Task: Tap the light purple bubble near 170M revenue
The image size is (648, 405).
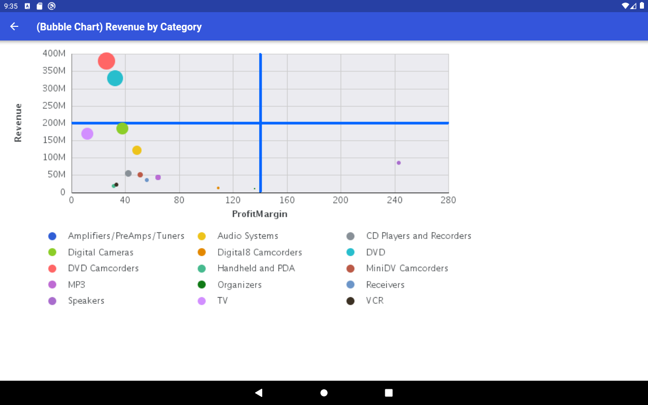Action: pos(87,134)
